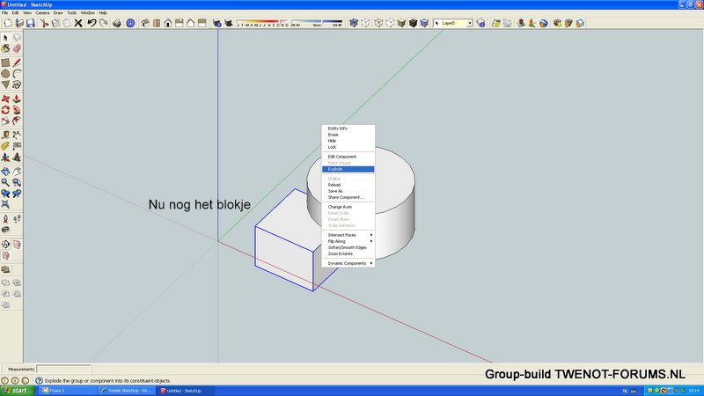Pick the Paint Bucket tool
Viewport: 704px width, 396px height.
click(x=5, y=48)
